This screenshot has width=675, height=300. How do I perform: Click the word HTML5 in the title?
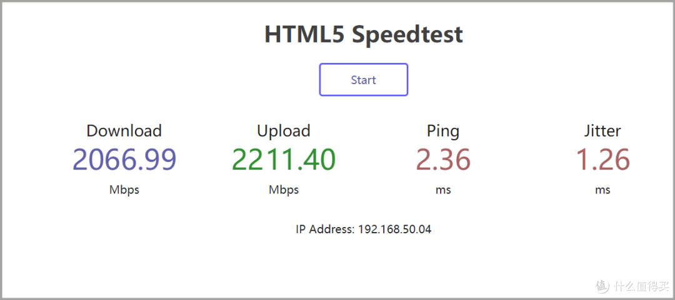click(304, 34)
